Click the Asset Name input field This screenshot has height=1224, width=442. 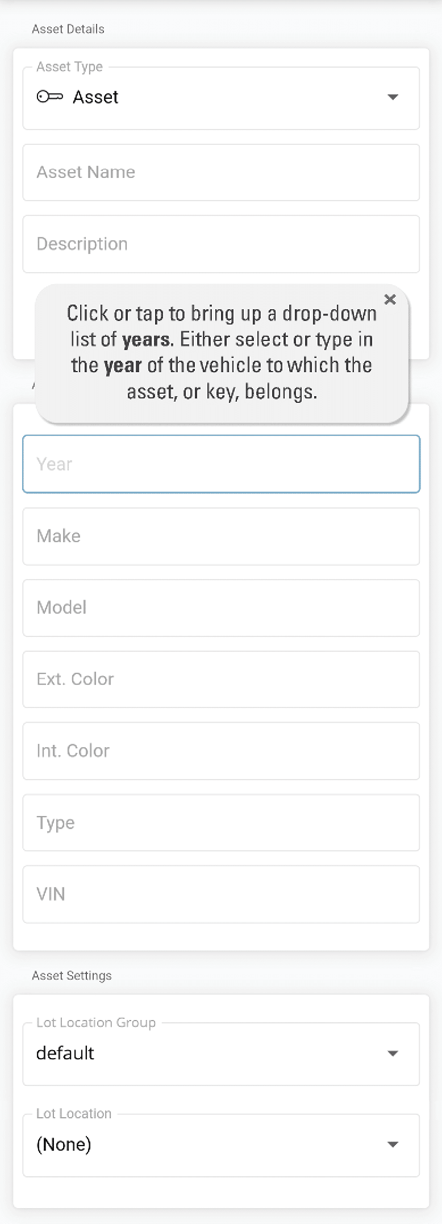coord(221,172)
